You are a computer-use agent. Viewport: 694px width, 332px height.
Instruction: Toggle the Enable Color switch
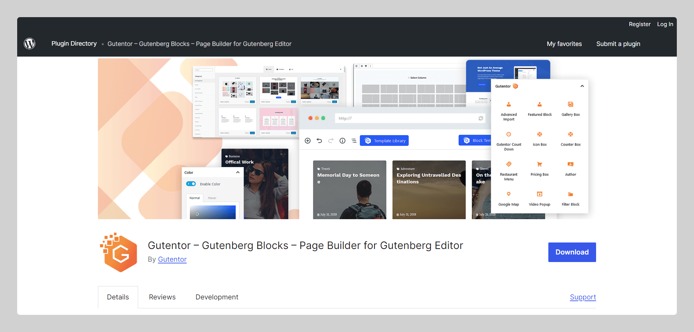pyautogui.click(x=192, y=183)
